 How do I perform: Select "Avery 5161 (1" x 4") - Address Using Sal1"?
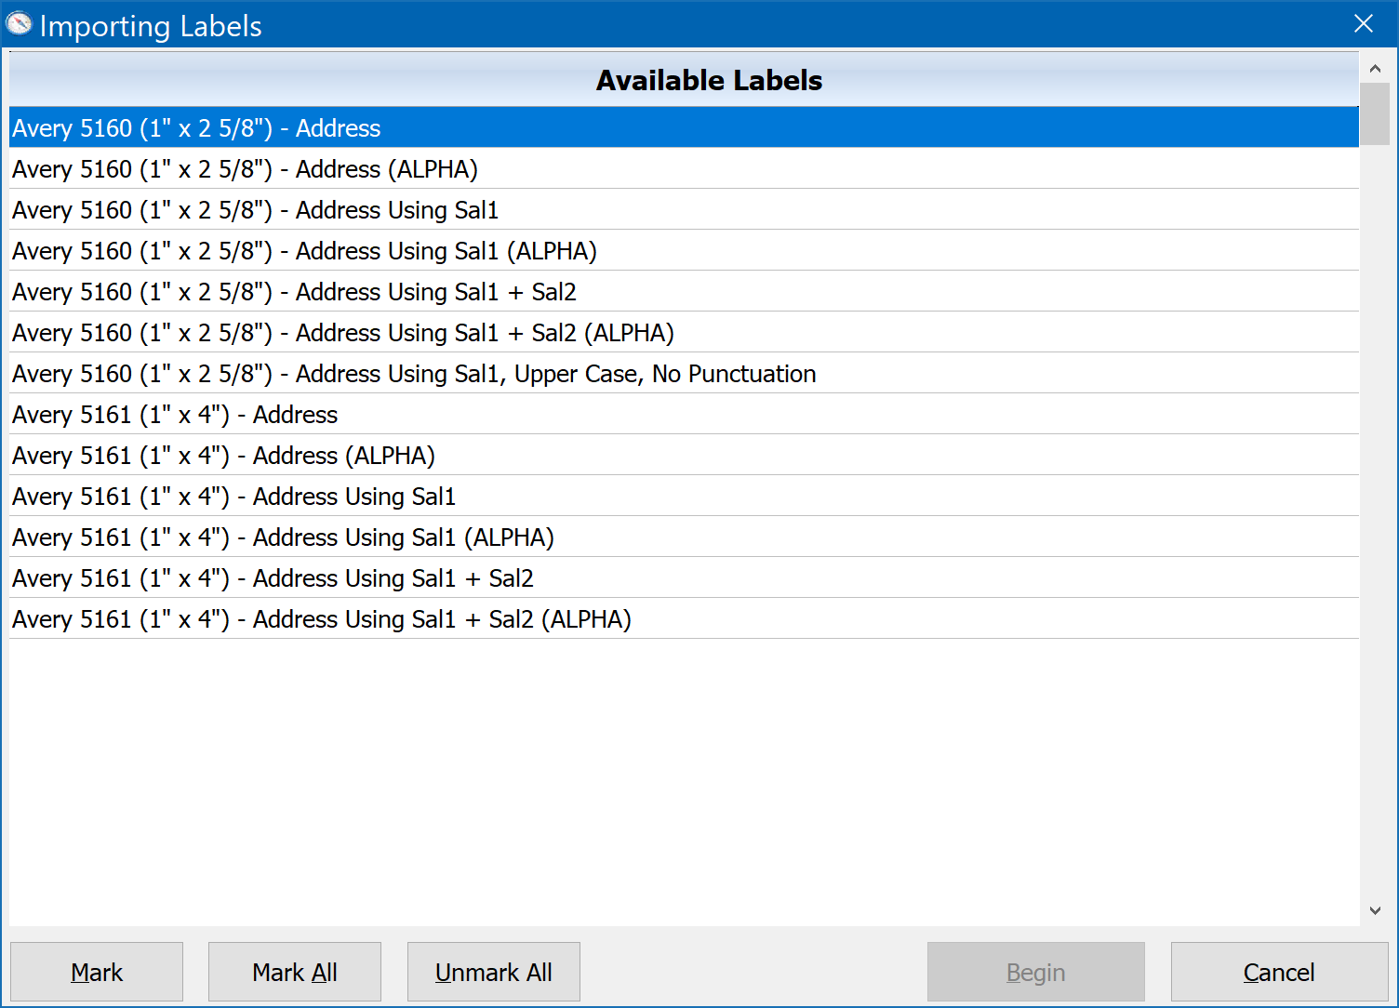click(685, 496)
